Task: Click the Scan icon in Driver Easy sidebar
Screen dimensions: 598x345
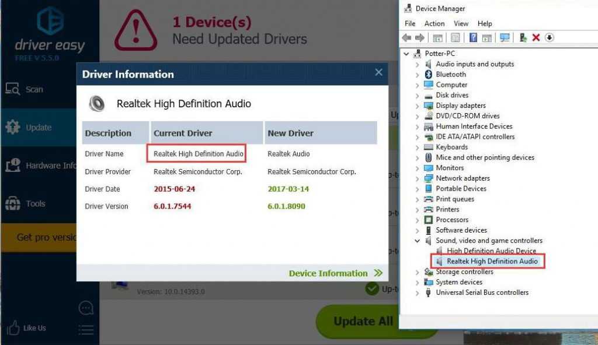Action: 13,89
